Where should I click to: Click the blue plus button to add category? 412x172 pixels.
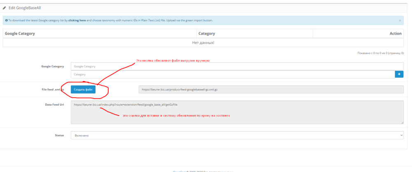tap(399, 74)
